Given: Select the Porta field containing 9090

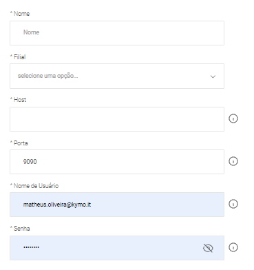Looking at the screenshot, I should pyautogui.click(x=117, y=162).
